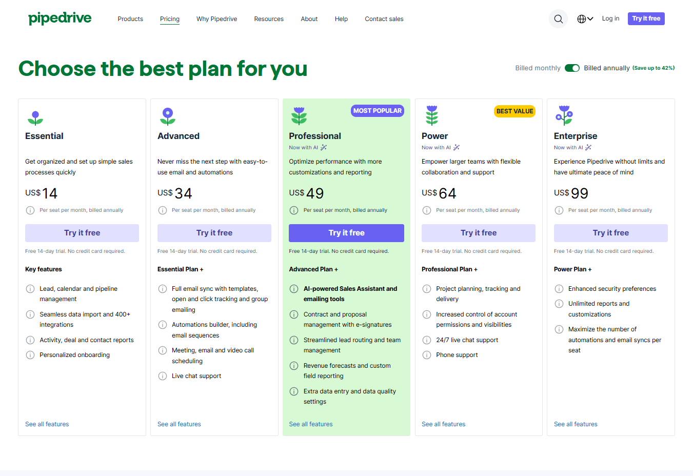Click the MOST POPULAR badge
693x476 pixels.
point(378,111)
